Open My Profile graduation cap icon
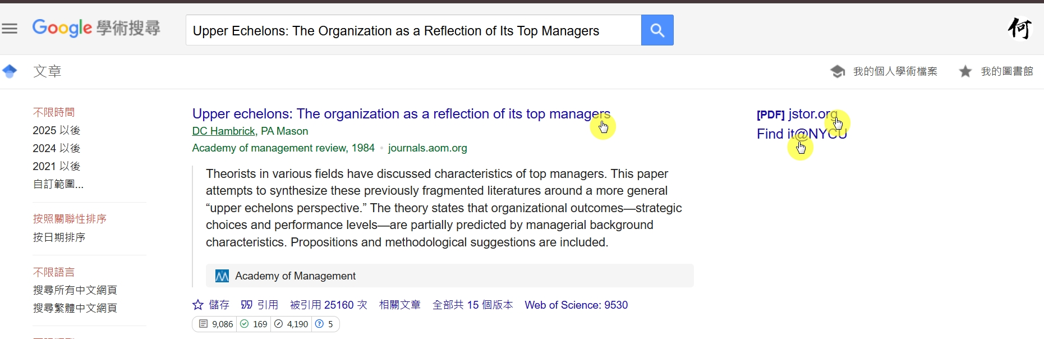 click(838, 71)
